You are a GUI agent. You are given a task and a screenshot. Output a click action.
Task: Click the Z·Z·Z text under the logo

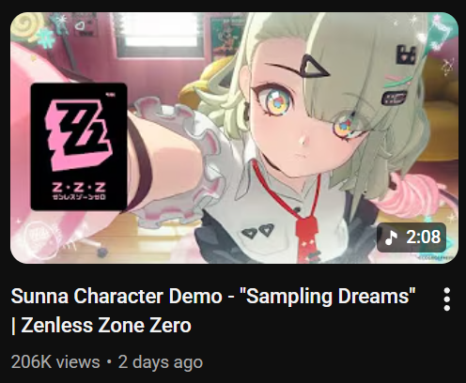point(79,187)
